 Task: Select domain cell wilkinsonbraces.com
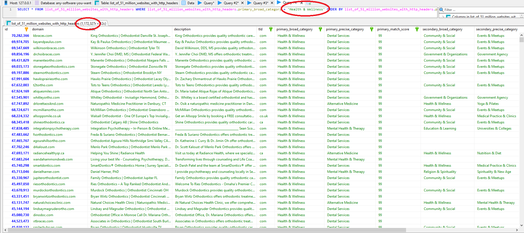point(59,48)
